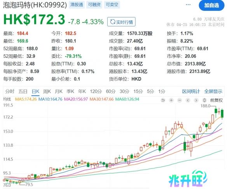The image size is (227, 189).
Task: Switch to 周K weekly tab
Action: [47, 91]
